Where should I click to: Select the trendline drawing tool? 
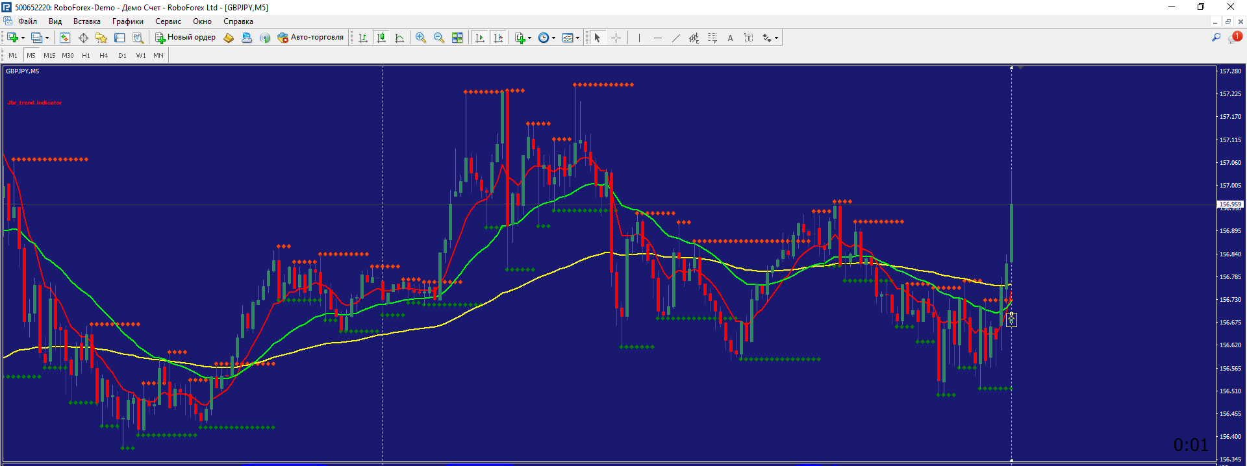675,38
